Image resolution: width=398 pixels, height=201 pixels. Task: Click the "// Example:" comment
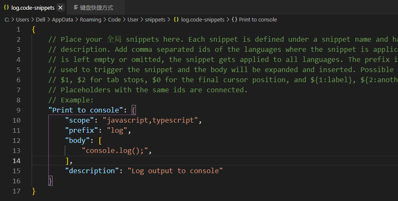point(71,100)
